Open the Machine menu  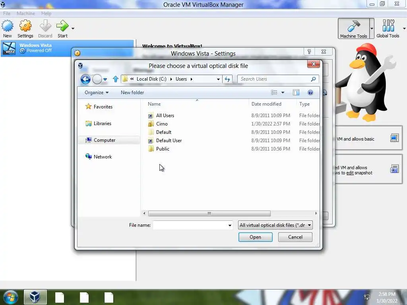pyautogui.click(x=26, y=13)
